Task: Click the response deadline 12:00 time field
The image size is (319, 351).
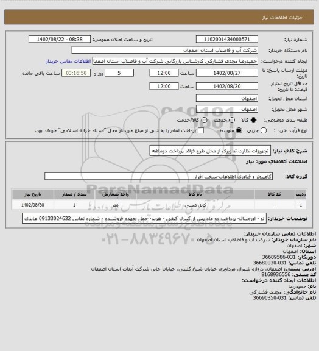Action: (x=164, y=73)
